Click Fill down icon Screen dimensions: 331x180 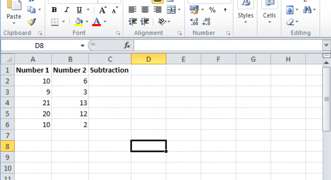(x=290, y=10)
